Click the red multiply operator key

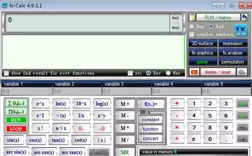point(177,128)
